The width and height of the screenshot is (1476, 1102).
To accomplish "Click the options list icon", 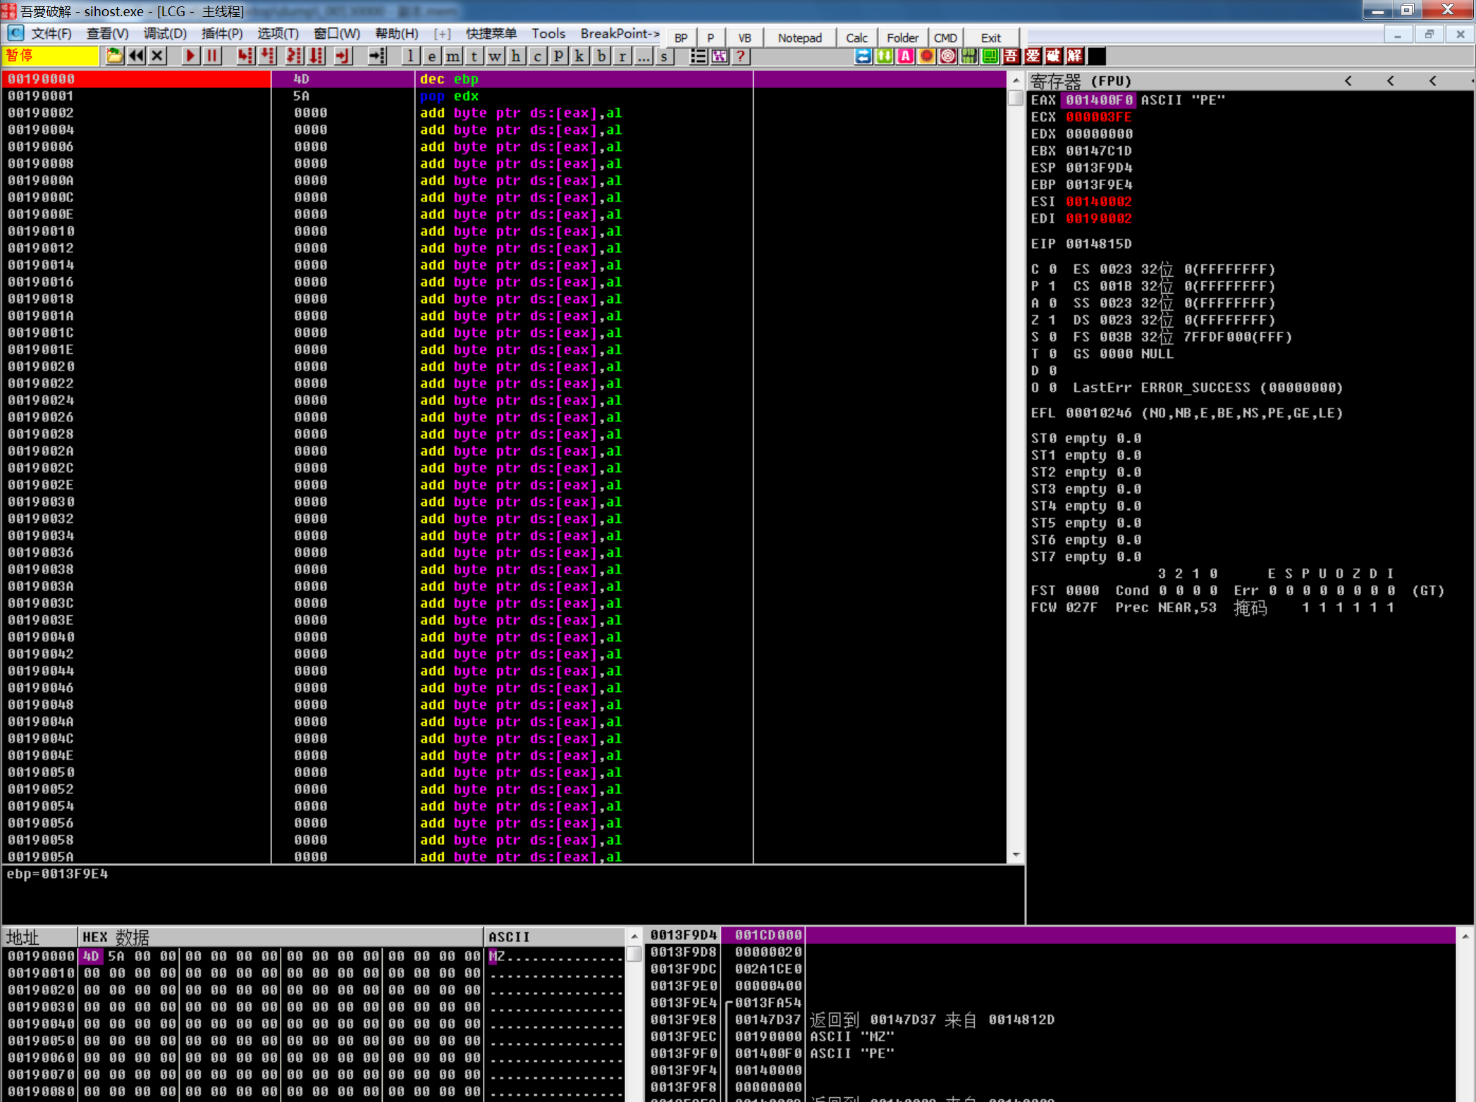I will coord(698,56).
